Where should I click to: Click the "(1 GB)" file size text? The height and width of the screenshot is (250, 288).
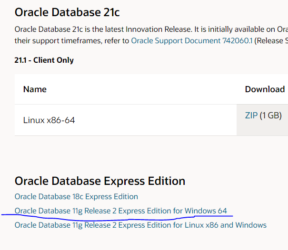[x=271, y=115]
